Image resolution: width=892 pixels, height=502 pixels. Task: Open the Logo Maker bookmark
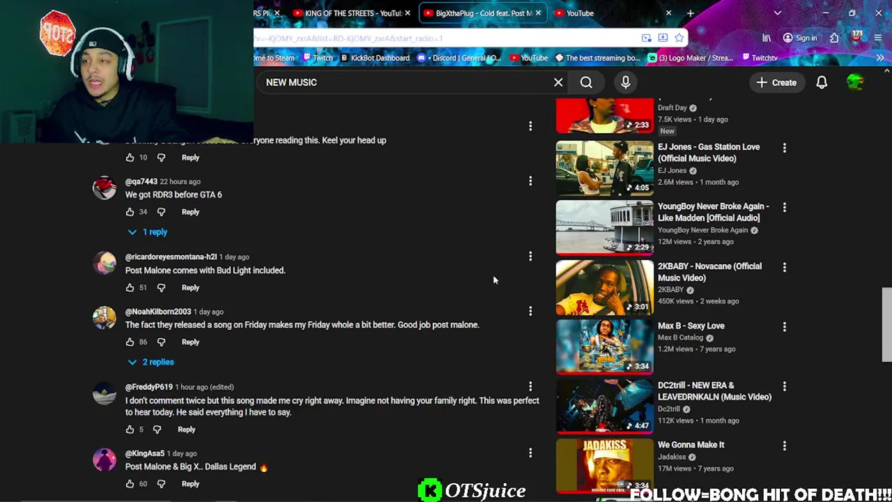(x=691, y=58)
